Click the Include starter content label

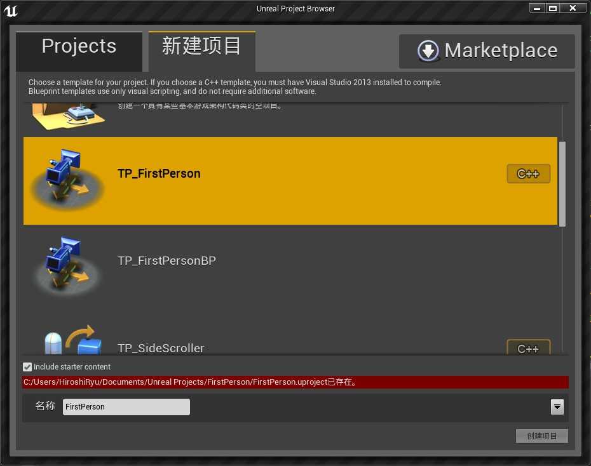(x=72, y=366)
